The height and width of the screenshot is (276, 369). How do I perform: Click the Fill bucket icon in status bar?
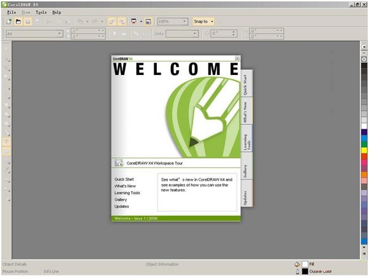coord(296,264)
